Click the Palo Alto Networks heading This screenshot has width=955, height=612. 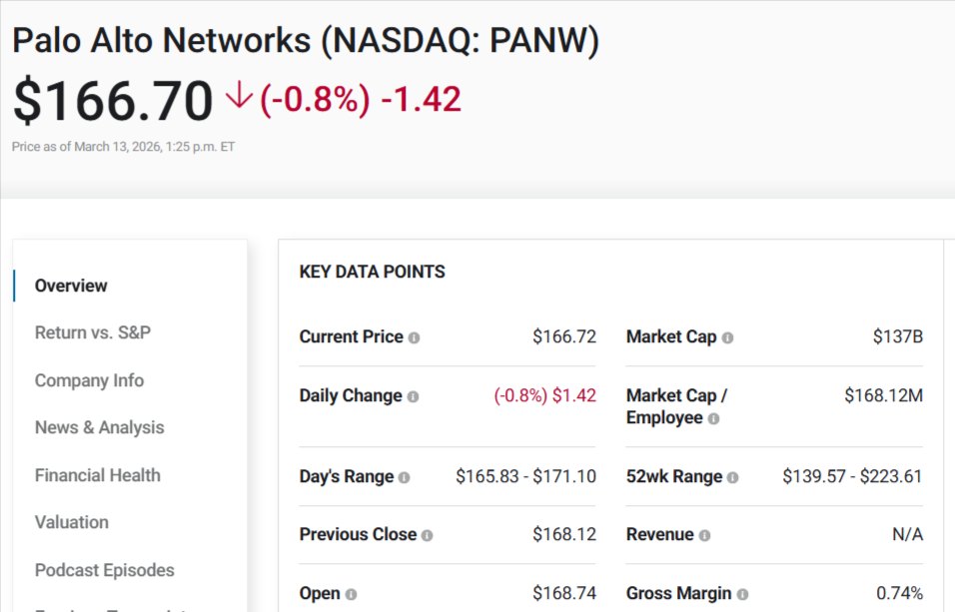[303, 41]
